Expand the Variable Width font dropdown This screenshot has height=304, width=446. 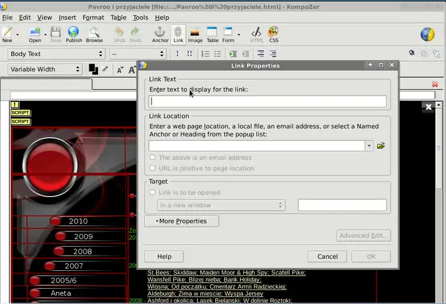(x=45, y=69)
